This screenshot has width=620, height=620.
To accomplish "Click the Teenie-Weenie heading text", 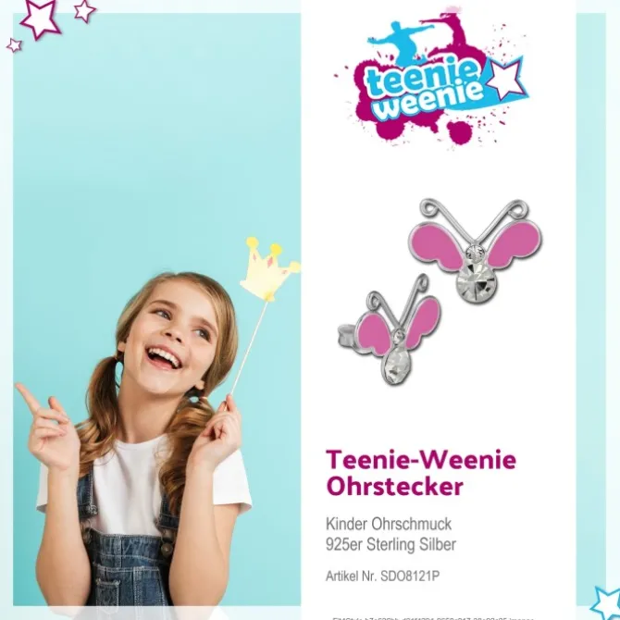I will click(x=421, y=460).
